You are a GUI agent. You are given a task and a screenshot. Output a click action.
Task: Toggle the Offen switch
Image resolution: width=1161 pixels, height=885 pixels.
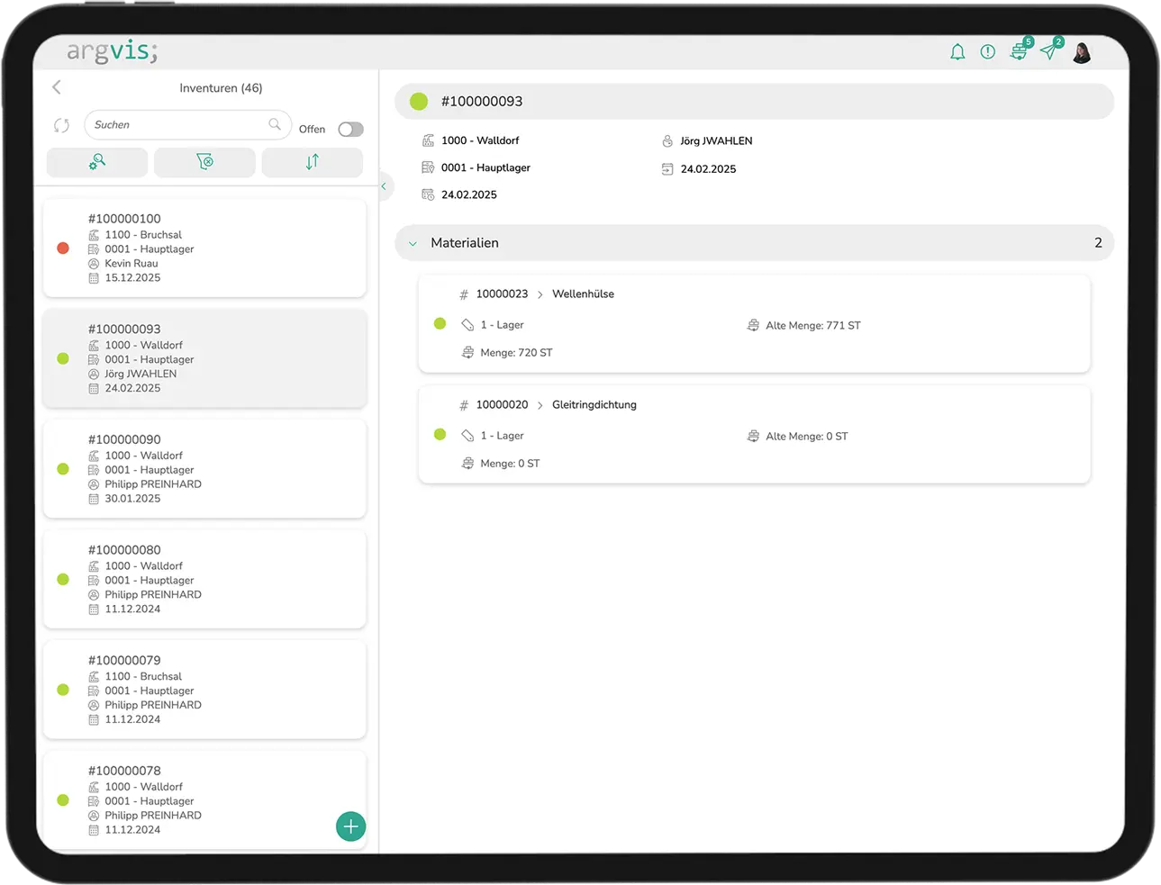tap(350, 130)
